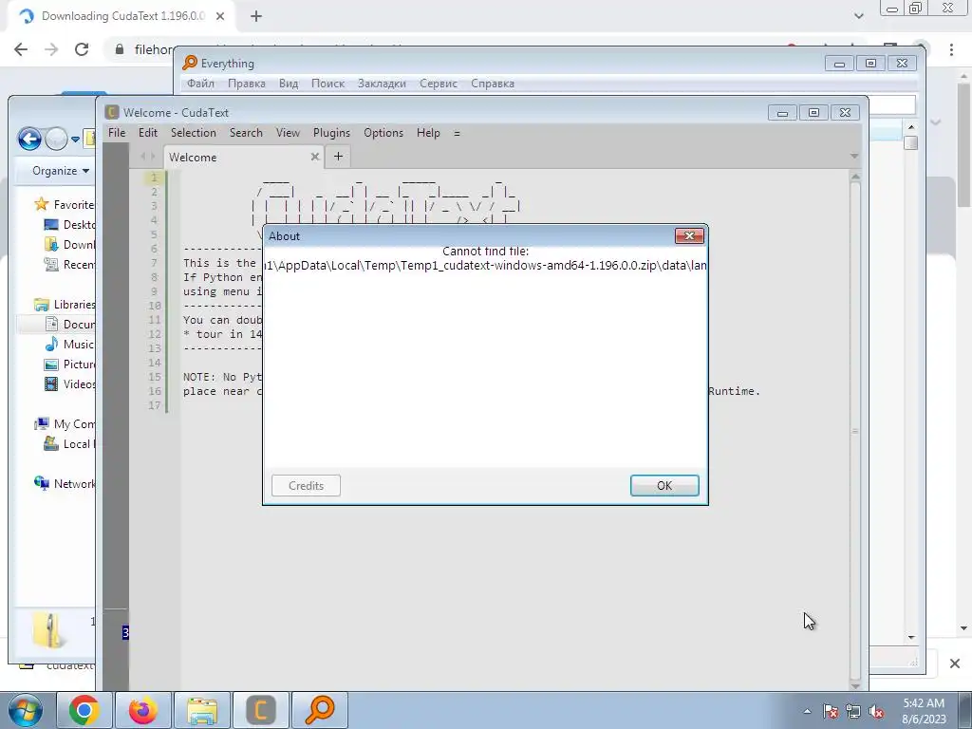Image resolution: width=972 pixels, height=729 pixels.
Task: Open File Explorer from taskbar
Action: point(202,710)
